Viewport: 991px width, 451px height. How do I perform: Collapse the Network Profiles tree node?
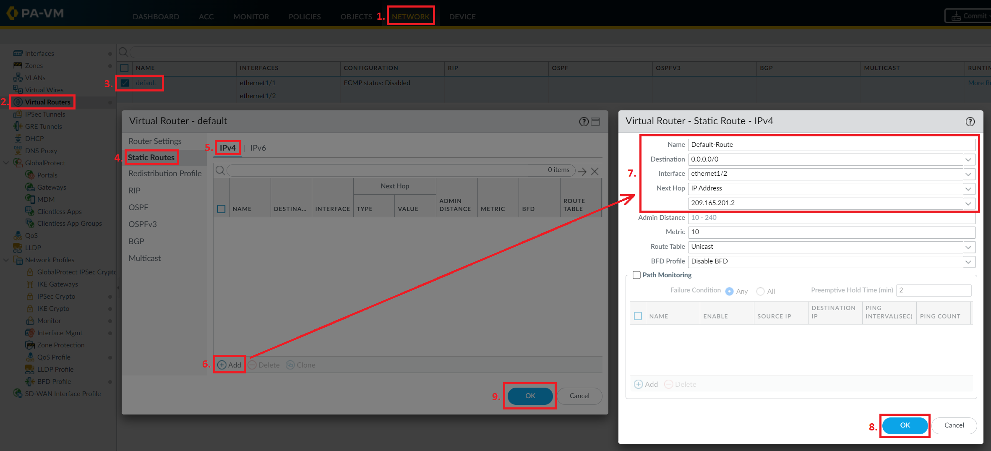pos(6,260)
